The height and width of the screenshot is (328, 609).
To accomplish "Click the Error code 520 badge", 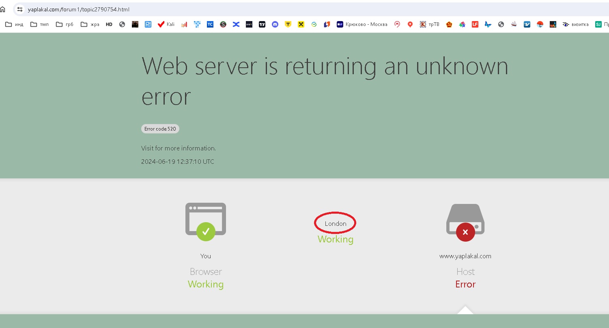I will [x=160, y=129].
